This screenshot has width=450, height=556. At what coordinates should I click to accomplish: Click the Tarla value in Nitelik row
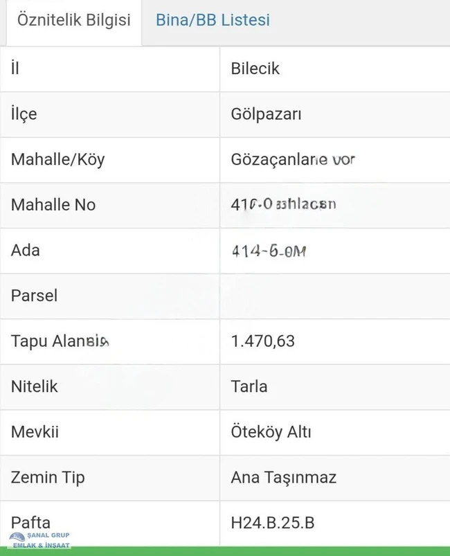249,386
